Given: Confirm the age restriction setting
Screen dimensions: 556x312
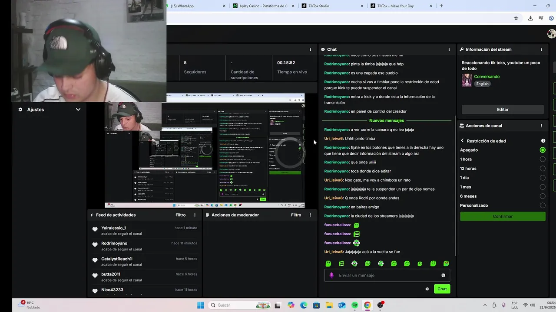Looking at the screenshot, I should point(503,216).
